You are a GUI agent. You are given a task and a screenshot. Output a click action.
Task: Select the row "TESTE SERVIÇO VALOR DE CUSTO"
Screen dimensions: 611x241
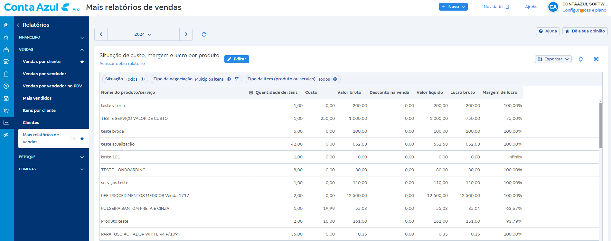(x=349, y=119)
